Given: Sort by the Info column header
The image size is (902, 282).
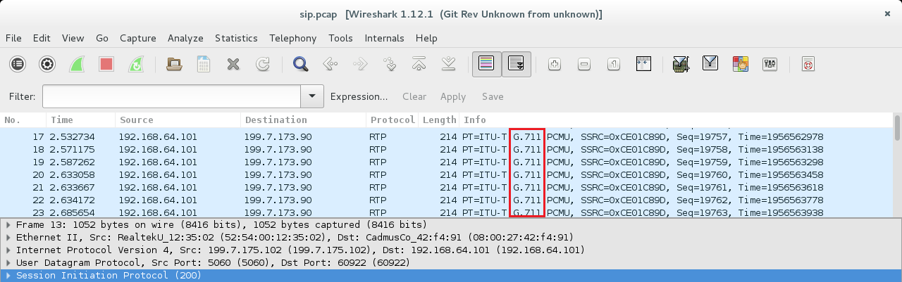Looking at the screenshot, I should coord(675,120).
